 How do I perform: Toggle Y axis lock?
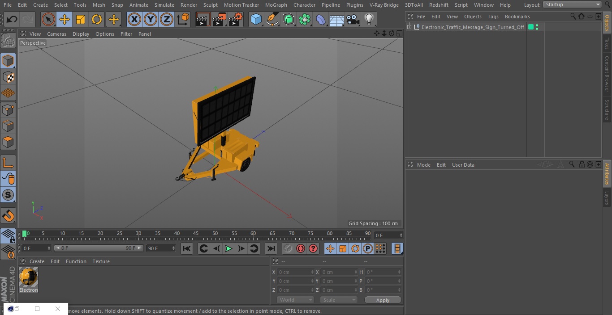tap(151, 20)
